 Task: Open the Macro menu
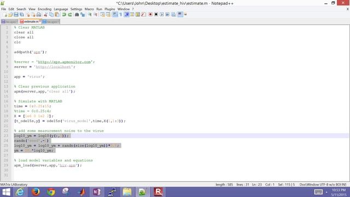coord(89,9)
